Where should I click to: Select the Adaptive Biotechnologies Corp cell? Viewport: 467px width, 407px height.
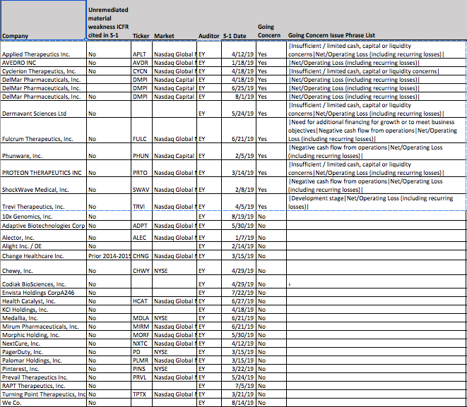[x=44, y=225]
